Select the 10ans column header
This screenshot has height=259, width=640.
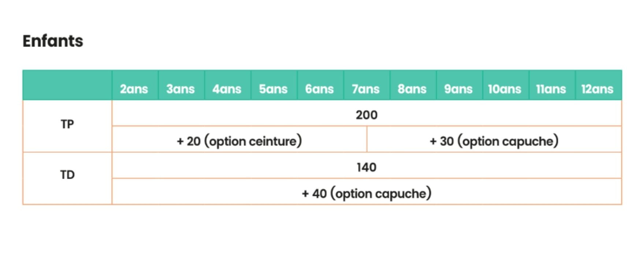[505, 89]
